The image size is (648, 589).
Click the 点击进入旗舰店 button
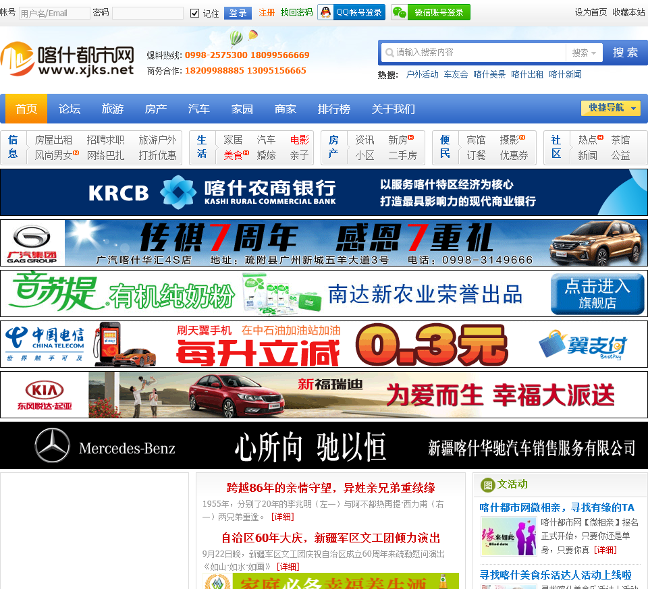597,294
